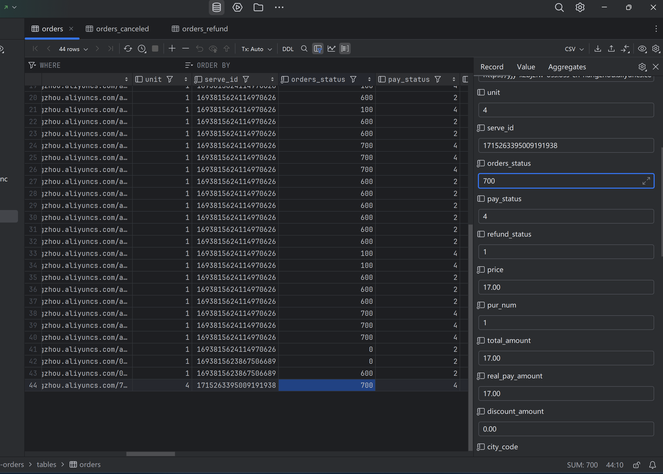Screen dimensions: 663x474
Task: Click the delete row minus icon
Action: [185, 49]
